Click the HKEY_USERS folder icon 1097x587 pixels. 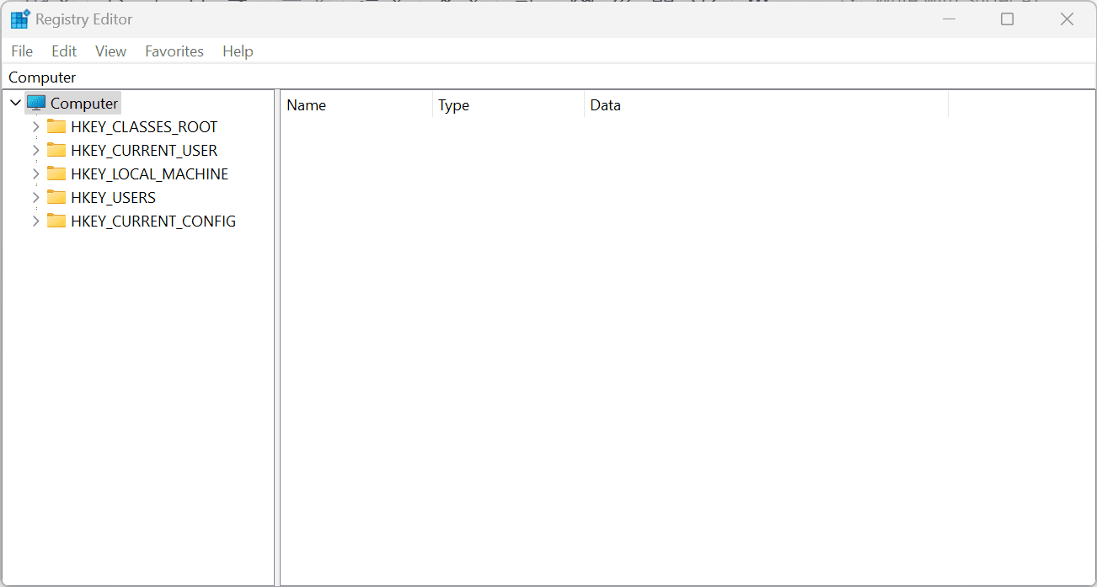click(56, 197)
